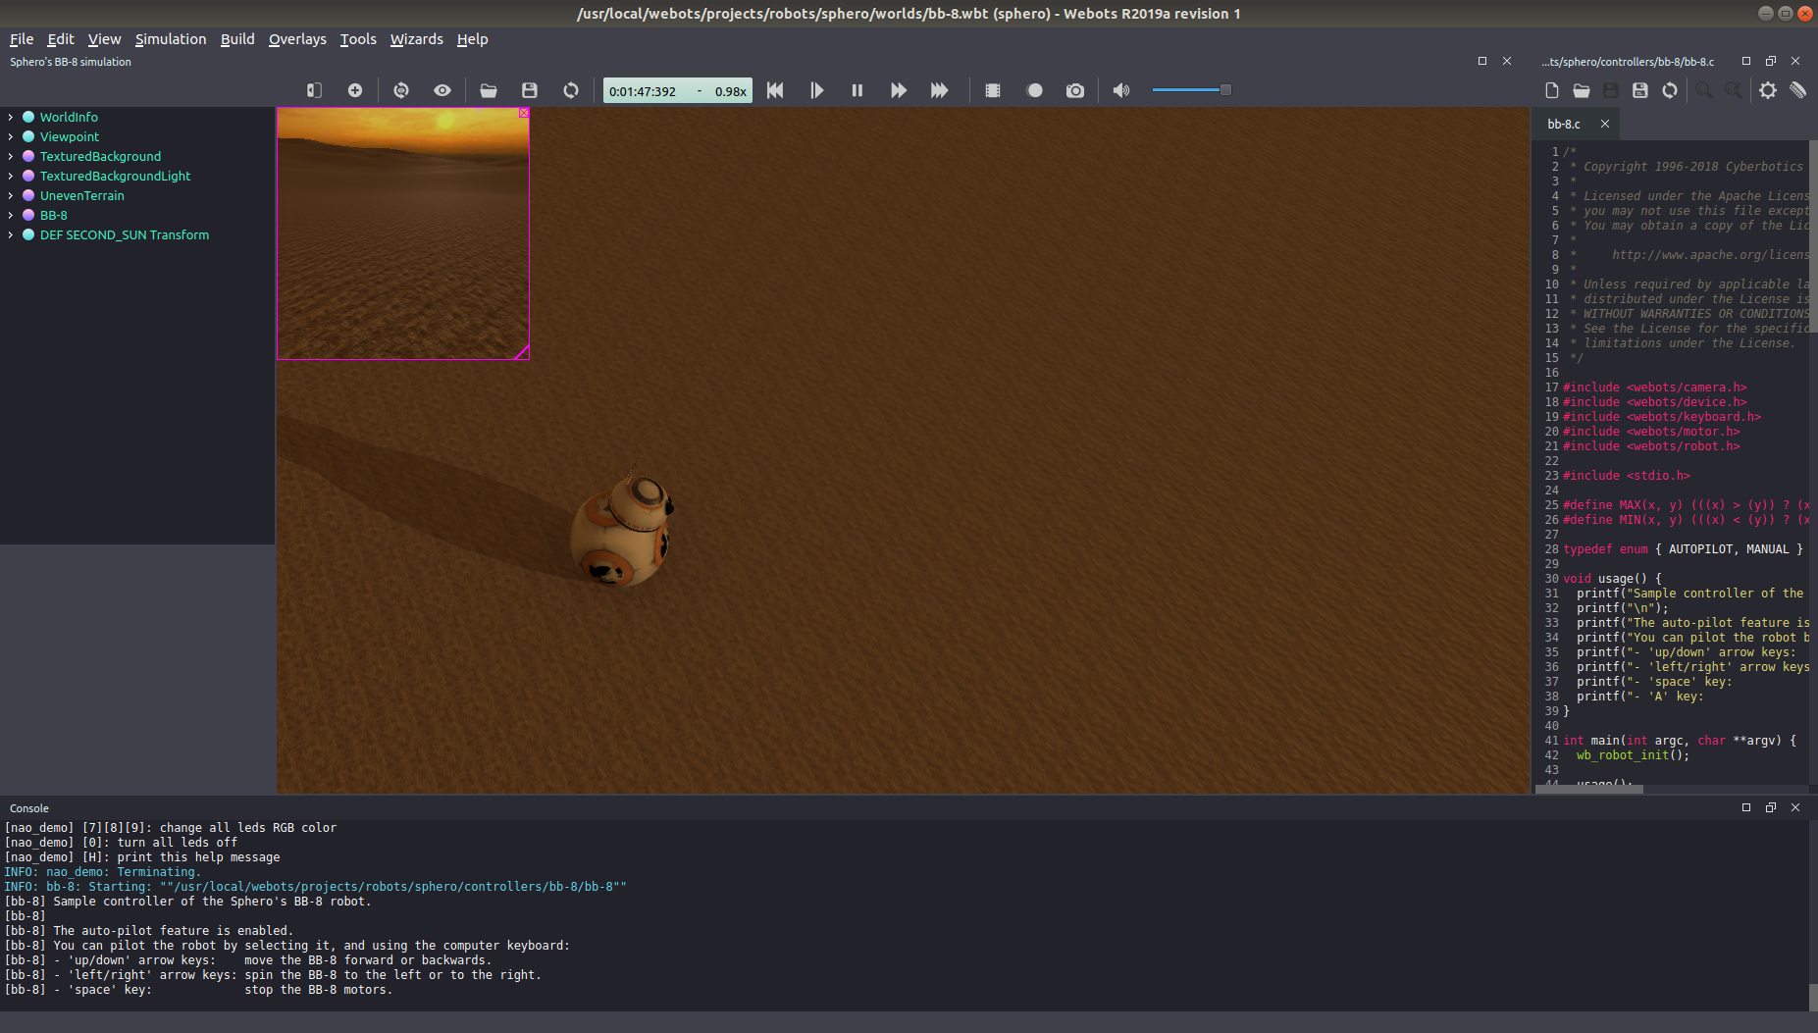
Task: Click the record animation circle icon
Action: point(1034,90)
